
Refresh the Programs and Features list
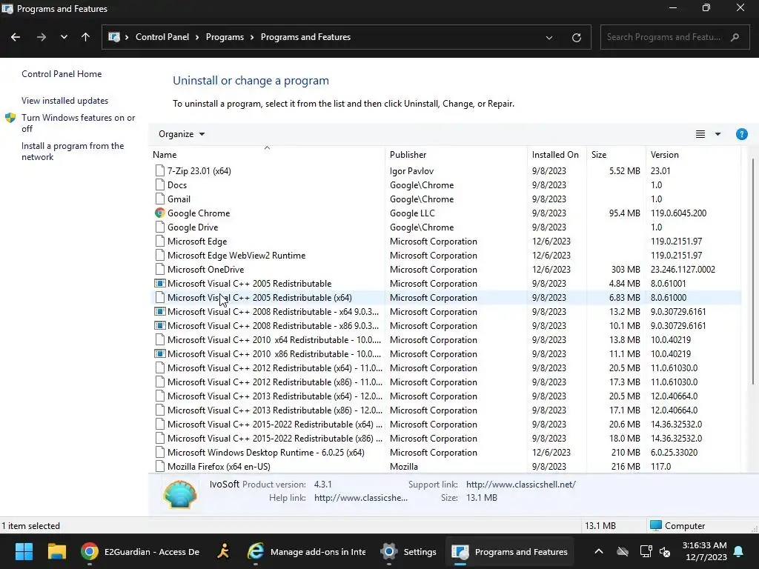[x=576, y=38]
